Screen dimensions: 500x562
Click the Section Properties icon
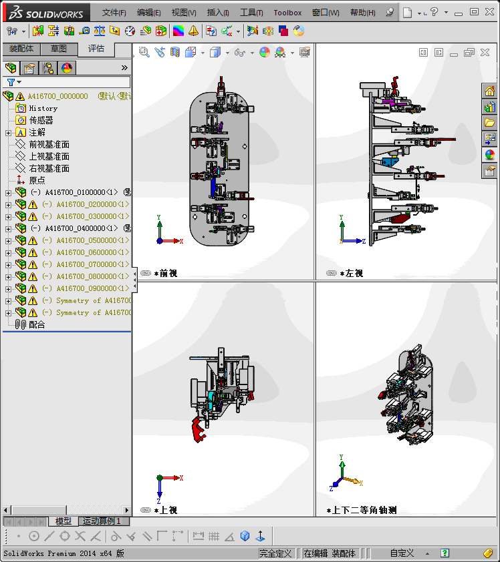(115, 31)
